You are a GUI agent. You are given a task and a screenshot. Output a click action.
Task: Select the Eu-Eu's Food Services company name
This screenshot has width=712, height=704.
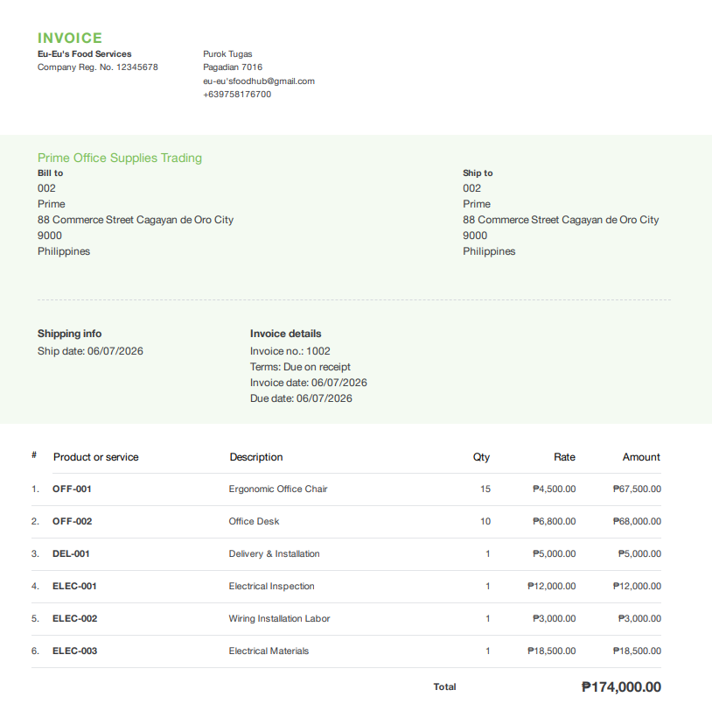pos(85,53)
